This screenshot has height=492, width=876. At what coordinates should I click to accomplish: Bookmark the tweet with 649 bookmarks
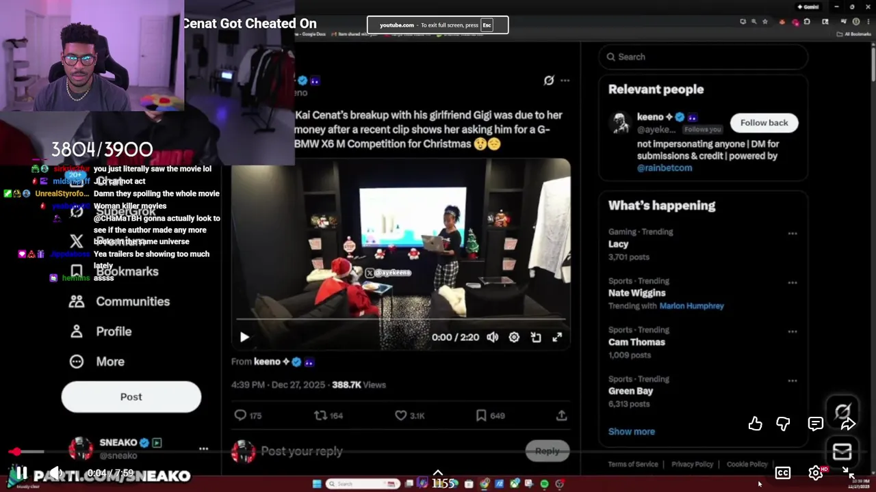pos(489,415)
